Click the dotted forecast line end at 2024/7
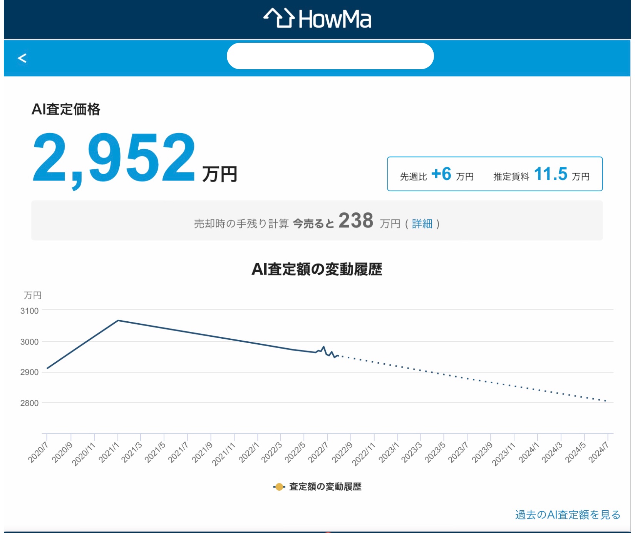Viewport: 635px width, 533px height. click(606, 401)
